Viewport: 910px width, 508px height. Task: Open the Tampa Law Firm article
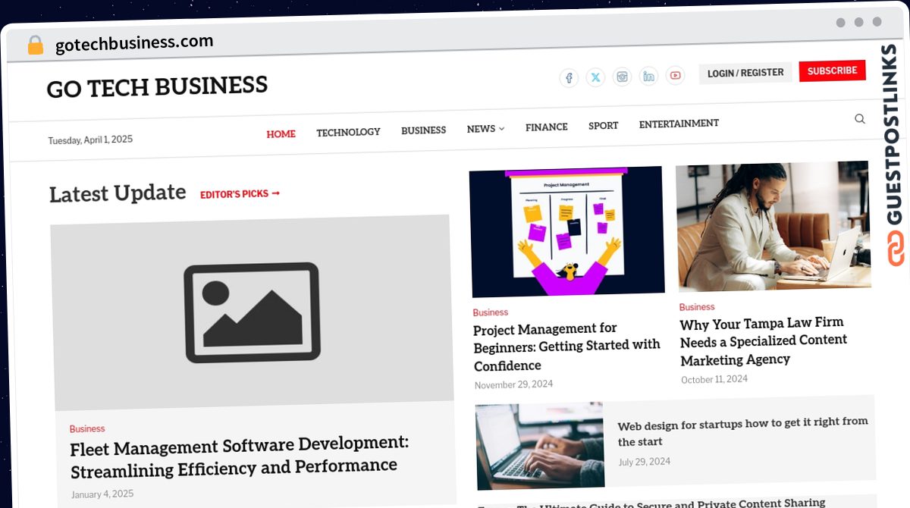click(x=763, y=341)
